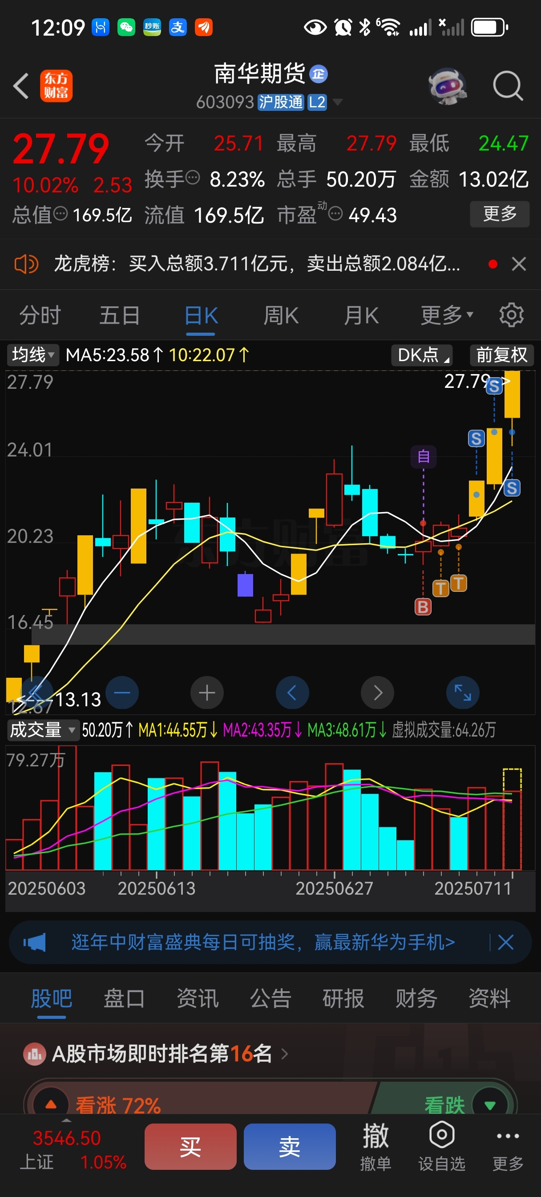Go back using the arrow icon
This screenshot has width=541, height=1197.
(x=21, y=86)
